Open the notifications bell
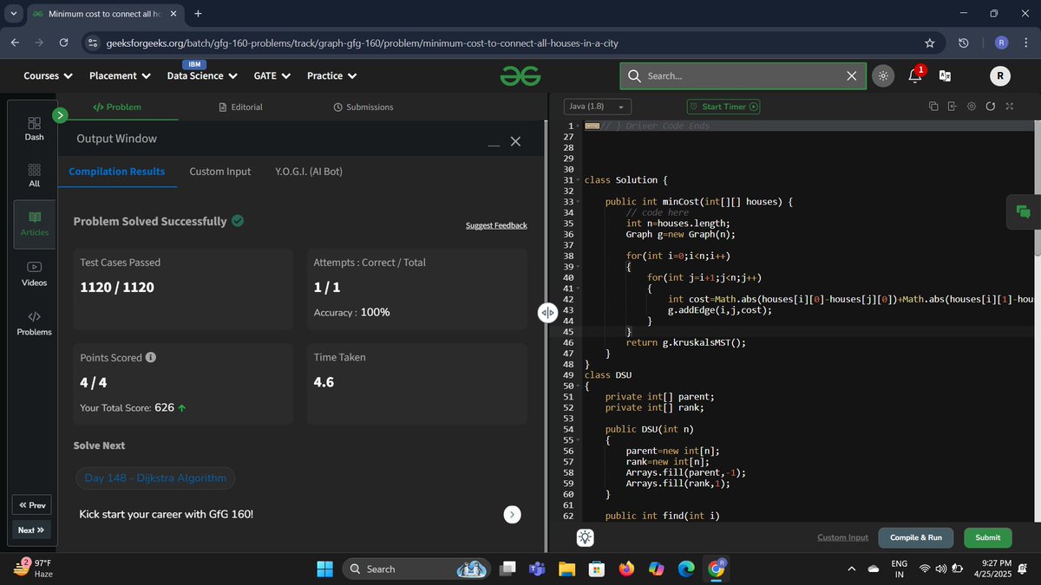Viewport: 1041px width, 585px height. (914, 76)
